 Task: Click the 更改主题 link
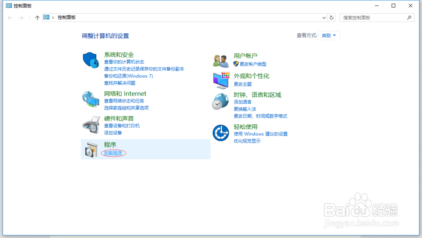(243, 84)
